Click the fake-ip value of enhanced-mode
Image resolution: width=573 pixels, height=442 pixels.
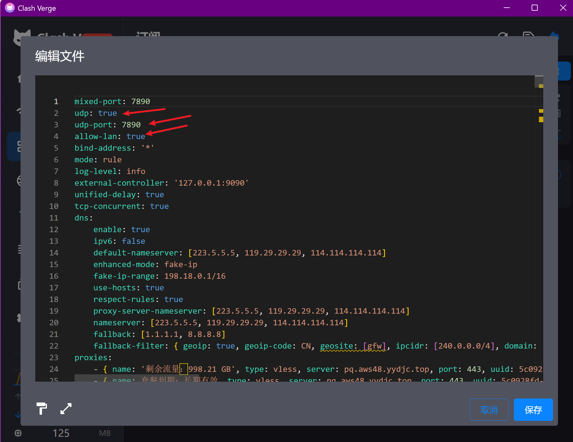(181, 264)
